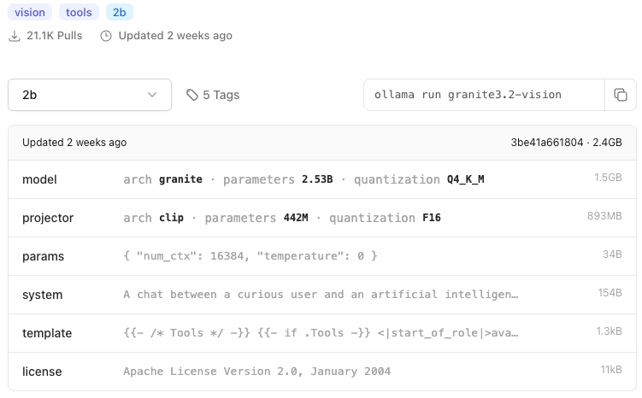This screenshot has height=398, width=642.
Task: Select the tools tag badge
Action: click(x=79, y=12)
